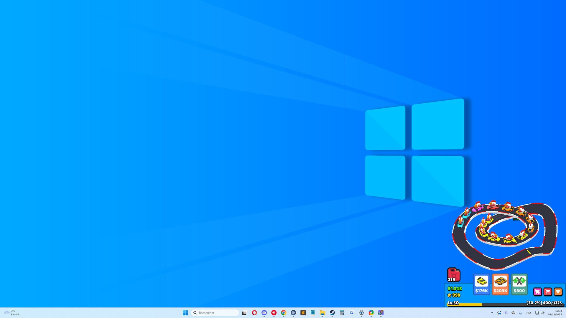Buy the double car upgrade for $203K
Screen dimensions: 566x318
[x=500, y=284]
